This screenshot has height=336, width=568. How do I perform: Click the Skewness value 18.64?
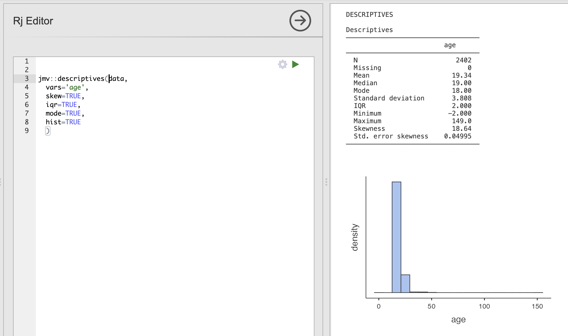pyautogui.click(x=462, y=129)
